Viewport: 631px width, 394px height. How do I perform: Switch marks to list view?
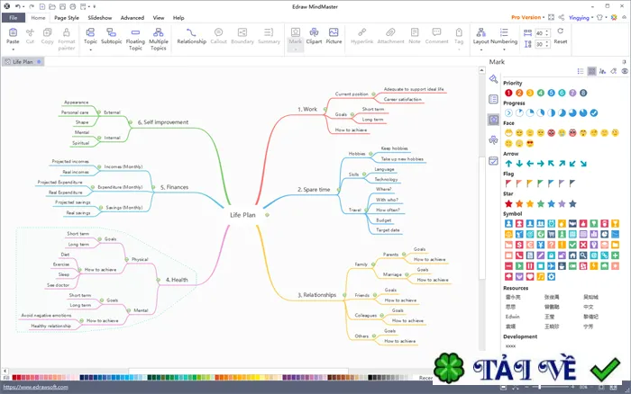click(x=581, y=71)
